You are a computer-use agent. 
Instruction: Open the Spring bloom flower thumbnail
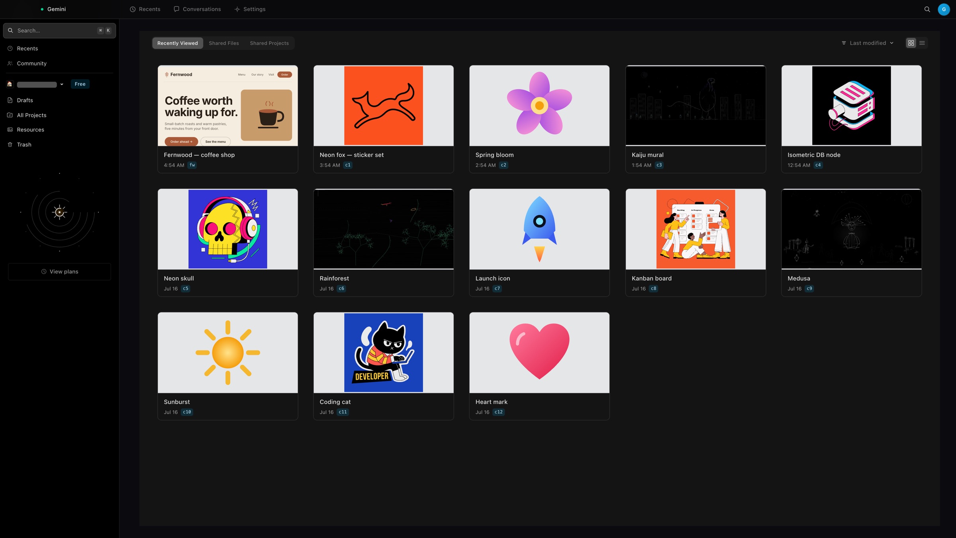pos(539,106)
